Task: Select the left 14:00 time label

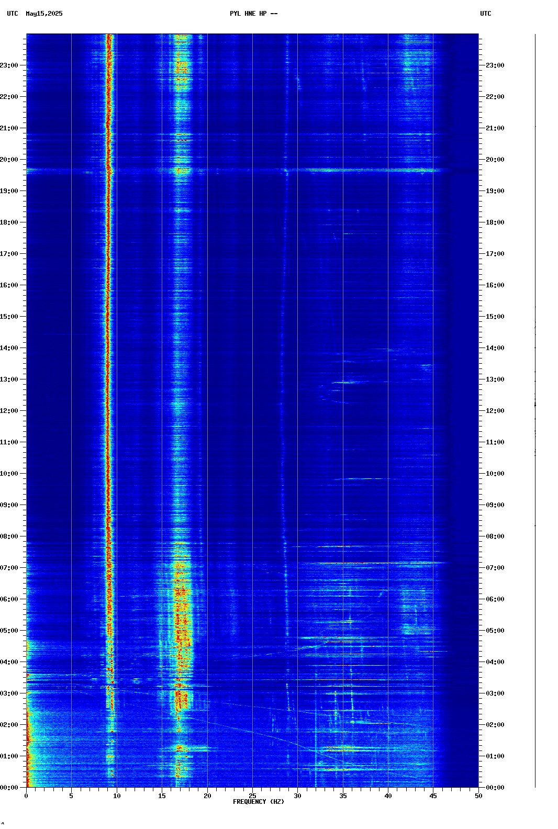Action: (x=9, y=348)
